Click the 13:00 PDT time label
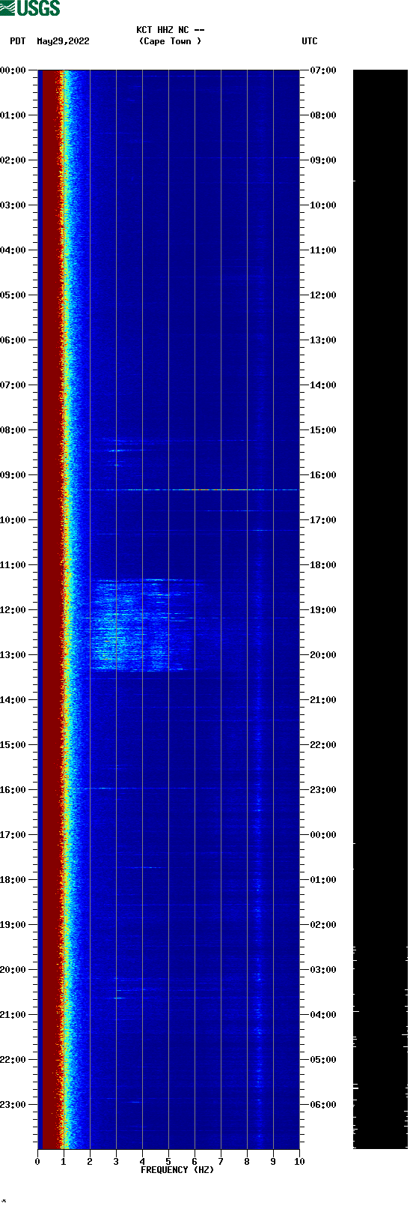This screenshot has height=1209, width=413. 13,655
